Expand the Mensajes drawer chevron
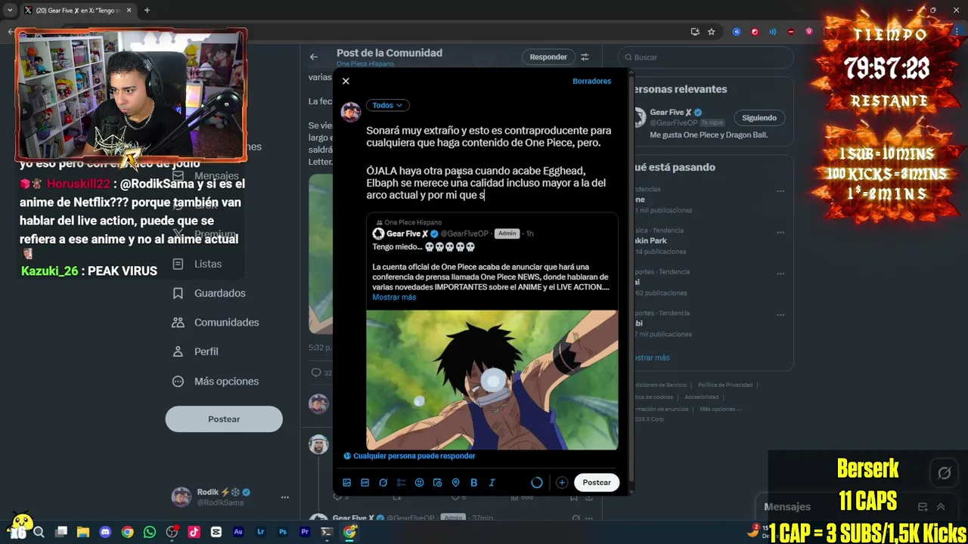968x544 pixels. (941, 507)
